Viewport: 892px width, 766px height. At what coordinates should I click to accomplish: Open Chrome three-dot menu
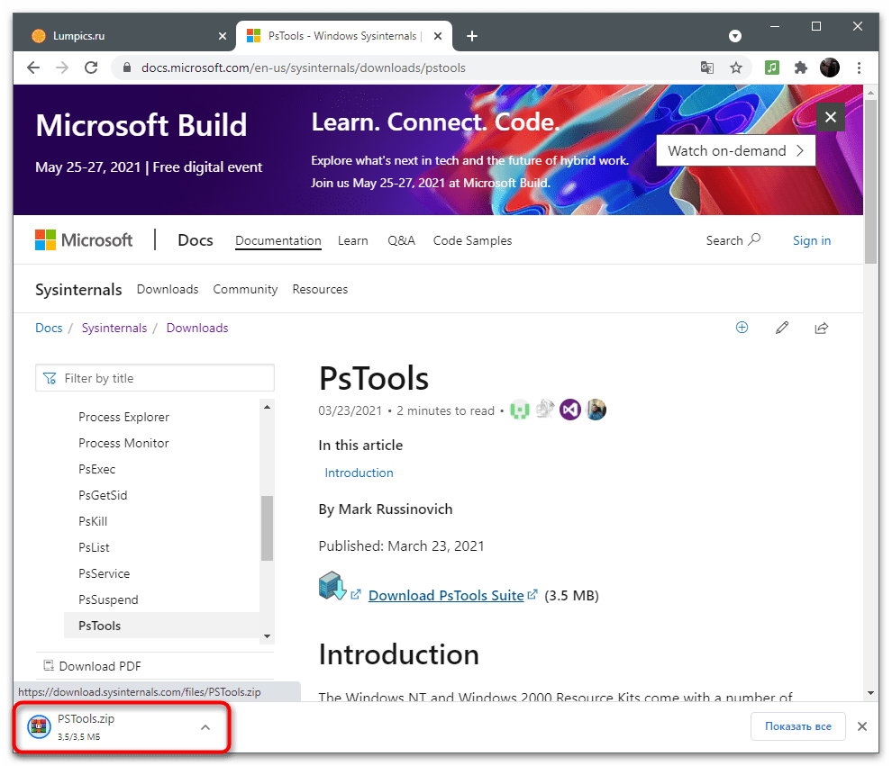coord(859,68)
